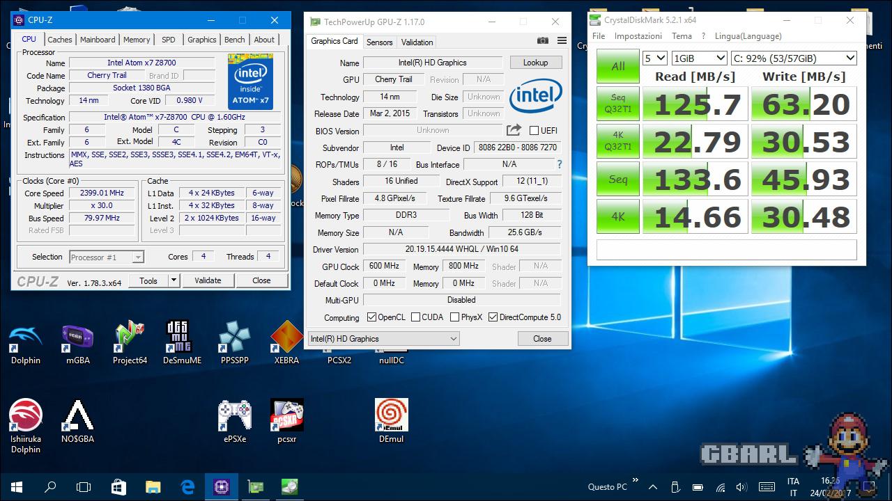The width and height of the screenshot is (892, 501).
Task: Launch Microsoft Edge from the taskbar
Action: coord(187,487)
